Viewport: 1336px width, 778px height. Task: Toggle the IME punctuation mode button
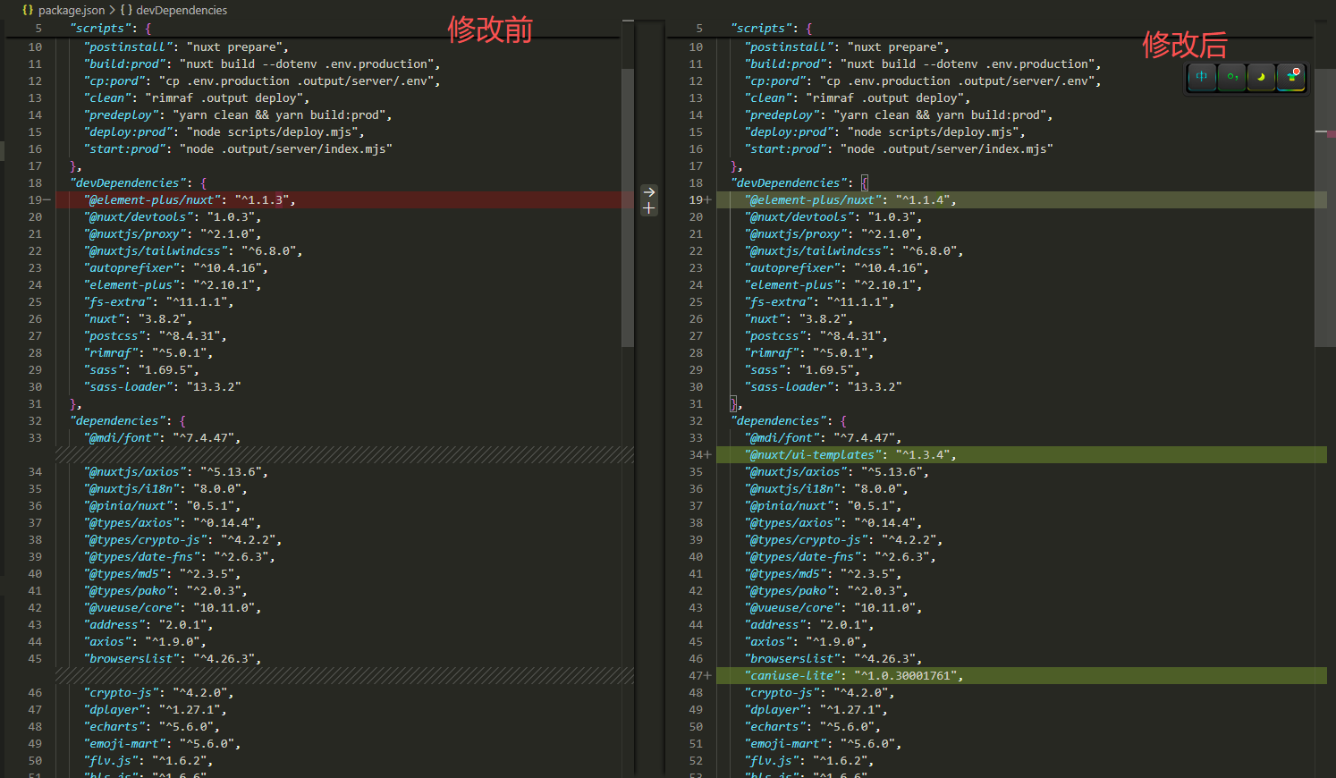(x=1231, y=77)
